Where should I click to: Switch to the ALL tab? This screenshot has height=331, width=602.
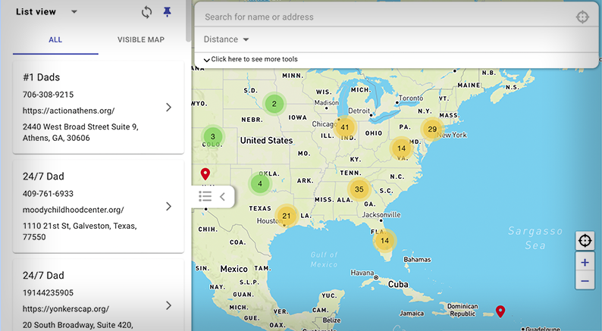tap(55, 40)
